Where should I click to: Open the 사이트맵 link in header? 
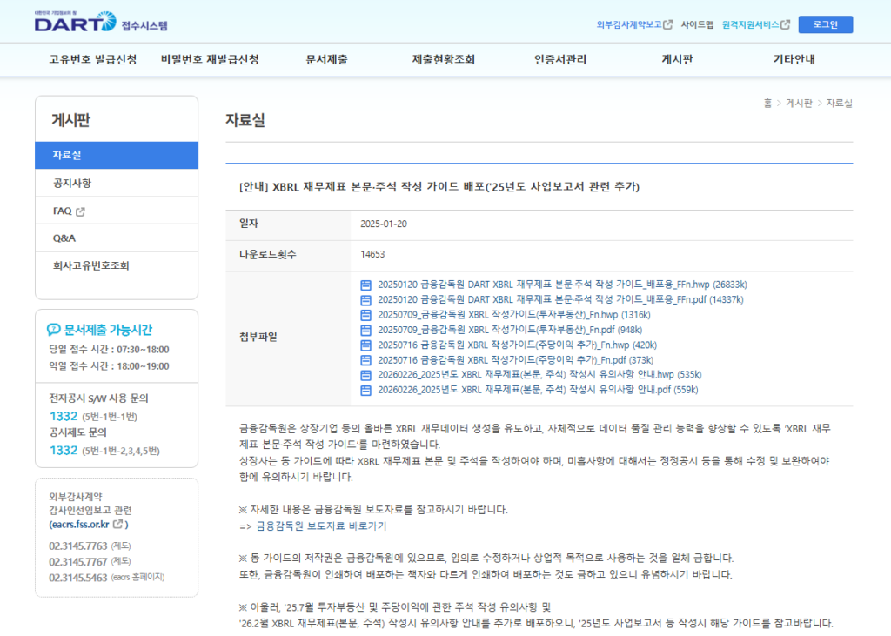[x=697, y=24]
